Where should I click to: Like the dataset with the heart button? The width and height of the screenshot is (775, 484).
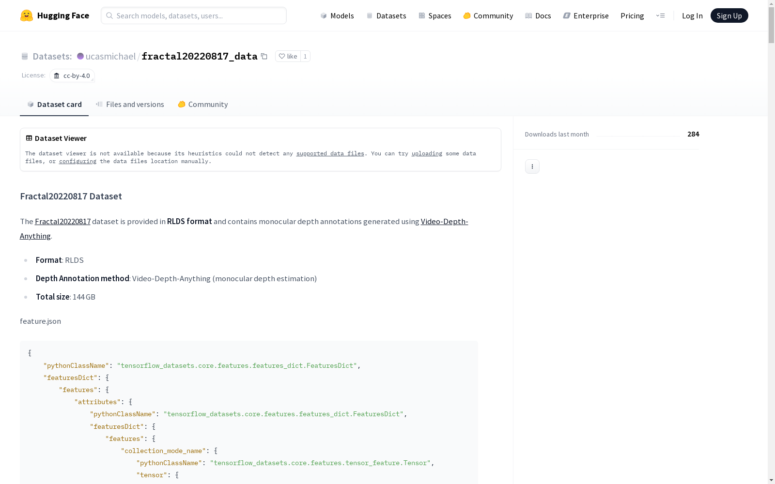(288, 56)
